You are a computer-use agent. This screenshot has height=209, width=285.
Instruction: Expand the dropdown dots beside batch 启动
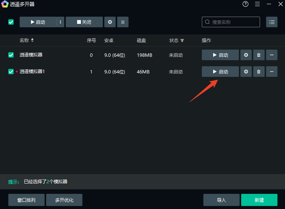60,22
